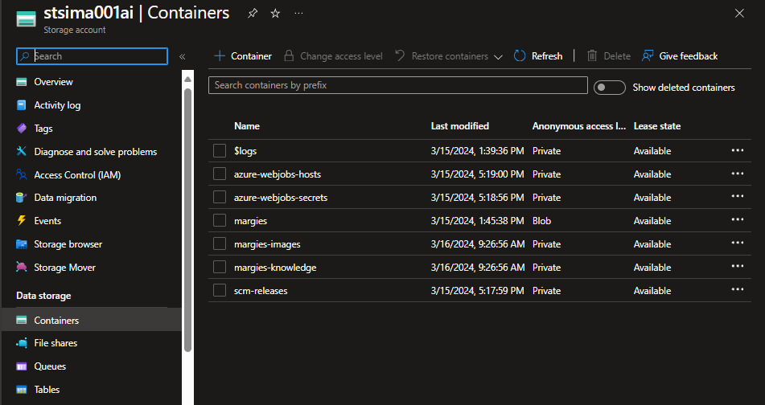Collapse the sidebar with double chevron

click(183, 56)
